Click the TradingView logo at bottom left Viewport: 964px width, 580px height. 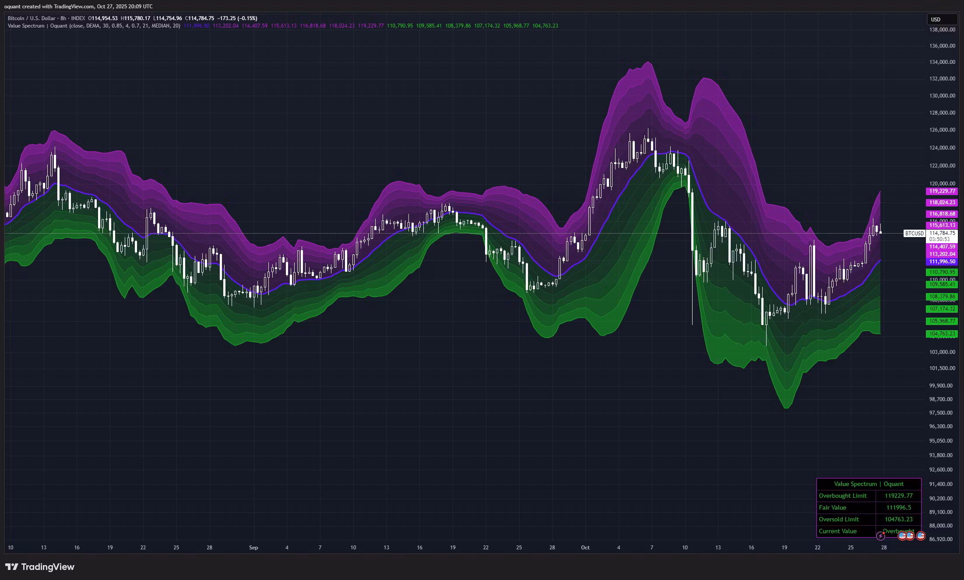40,567
